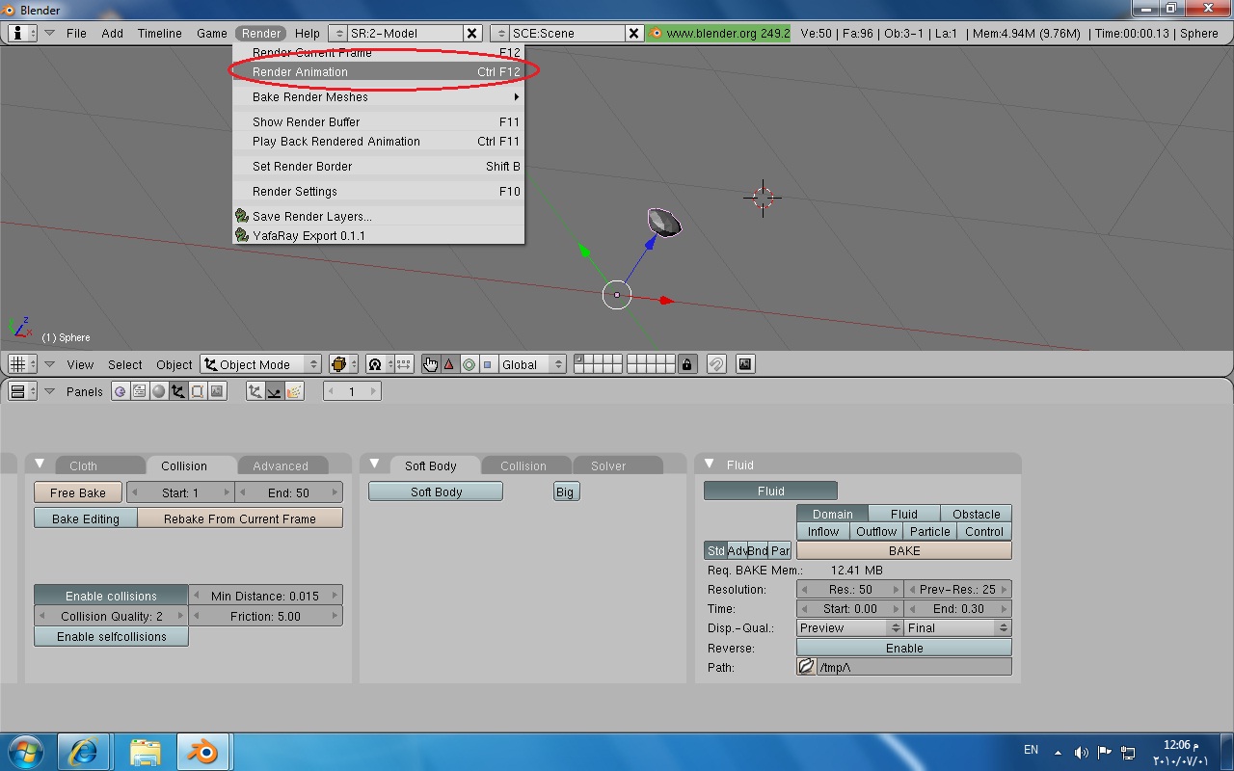Choose Show Render Buffer menu entry
1234x771 pixels.
tap(379, 121)
